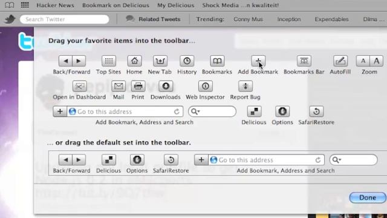Click the Back arrow in the customize palette
This screenshot has height=218, width=387.
click(x=65, y=61)
